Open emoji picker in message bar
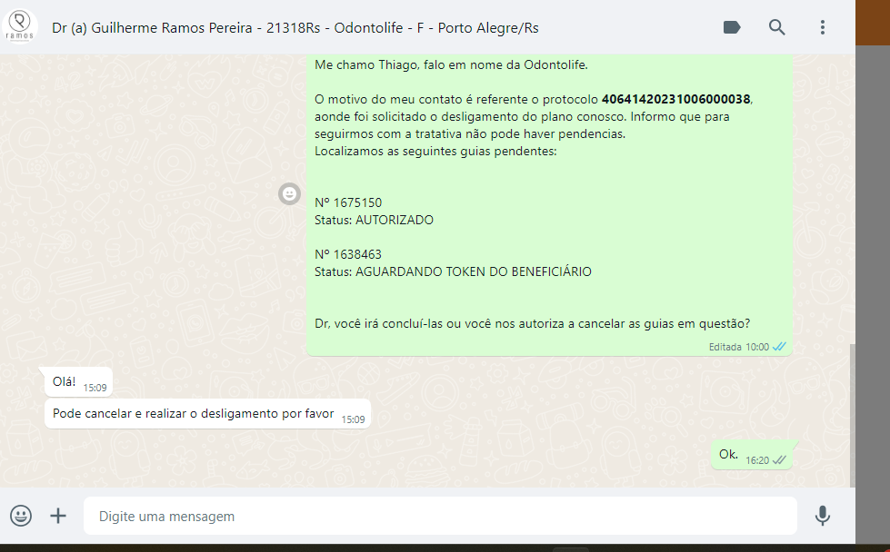This screenshot has height=552, width=890. point(21,516)
